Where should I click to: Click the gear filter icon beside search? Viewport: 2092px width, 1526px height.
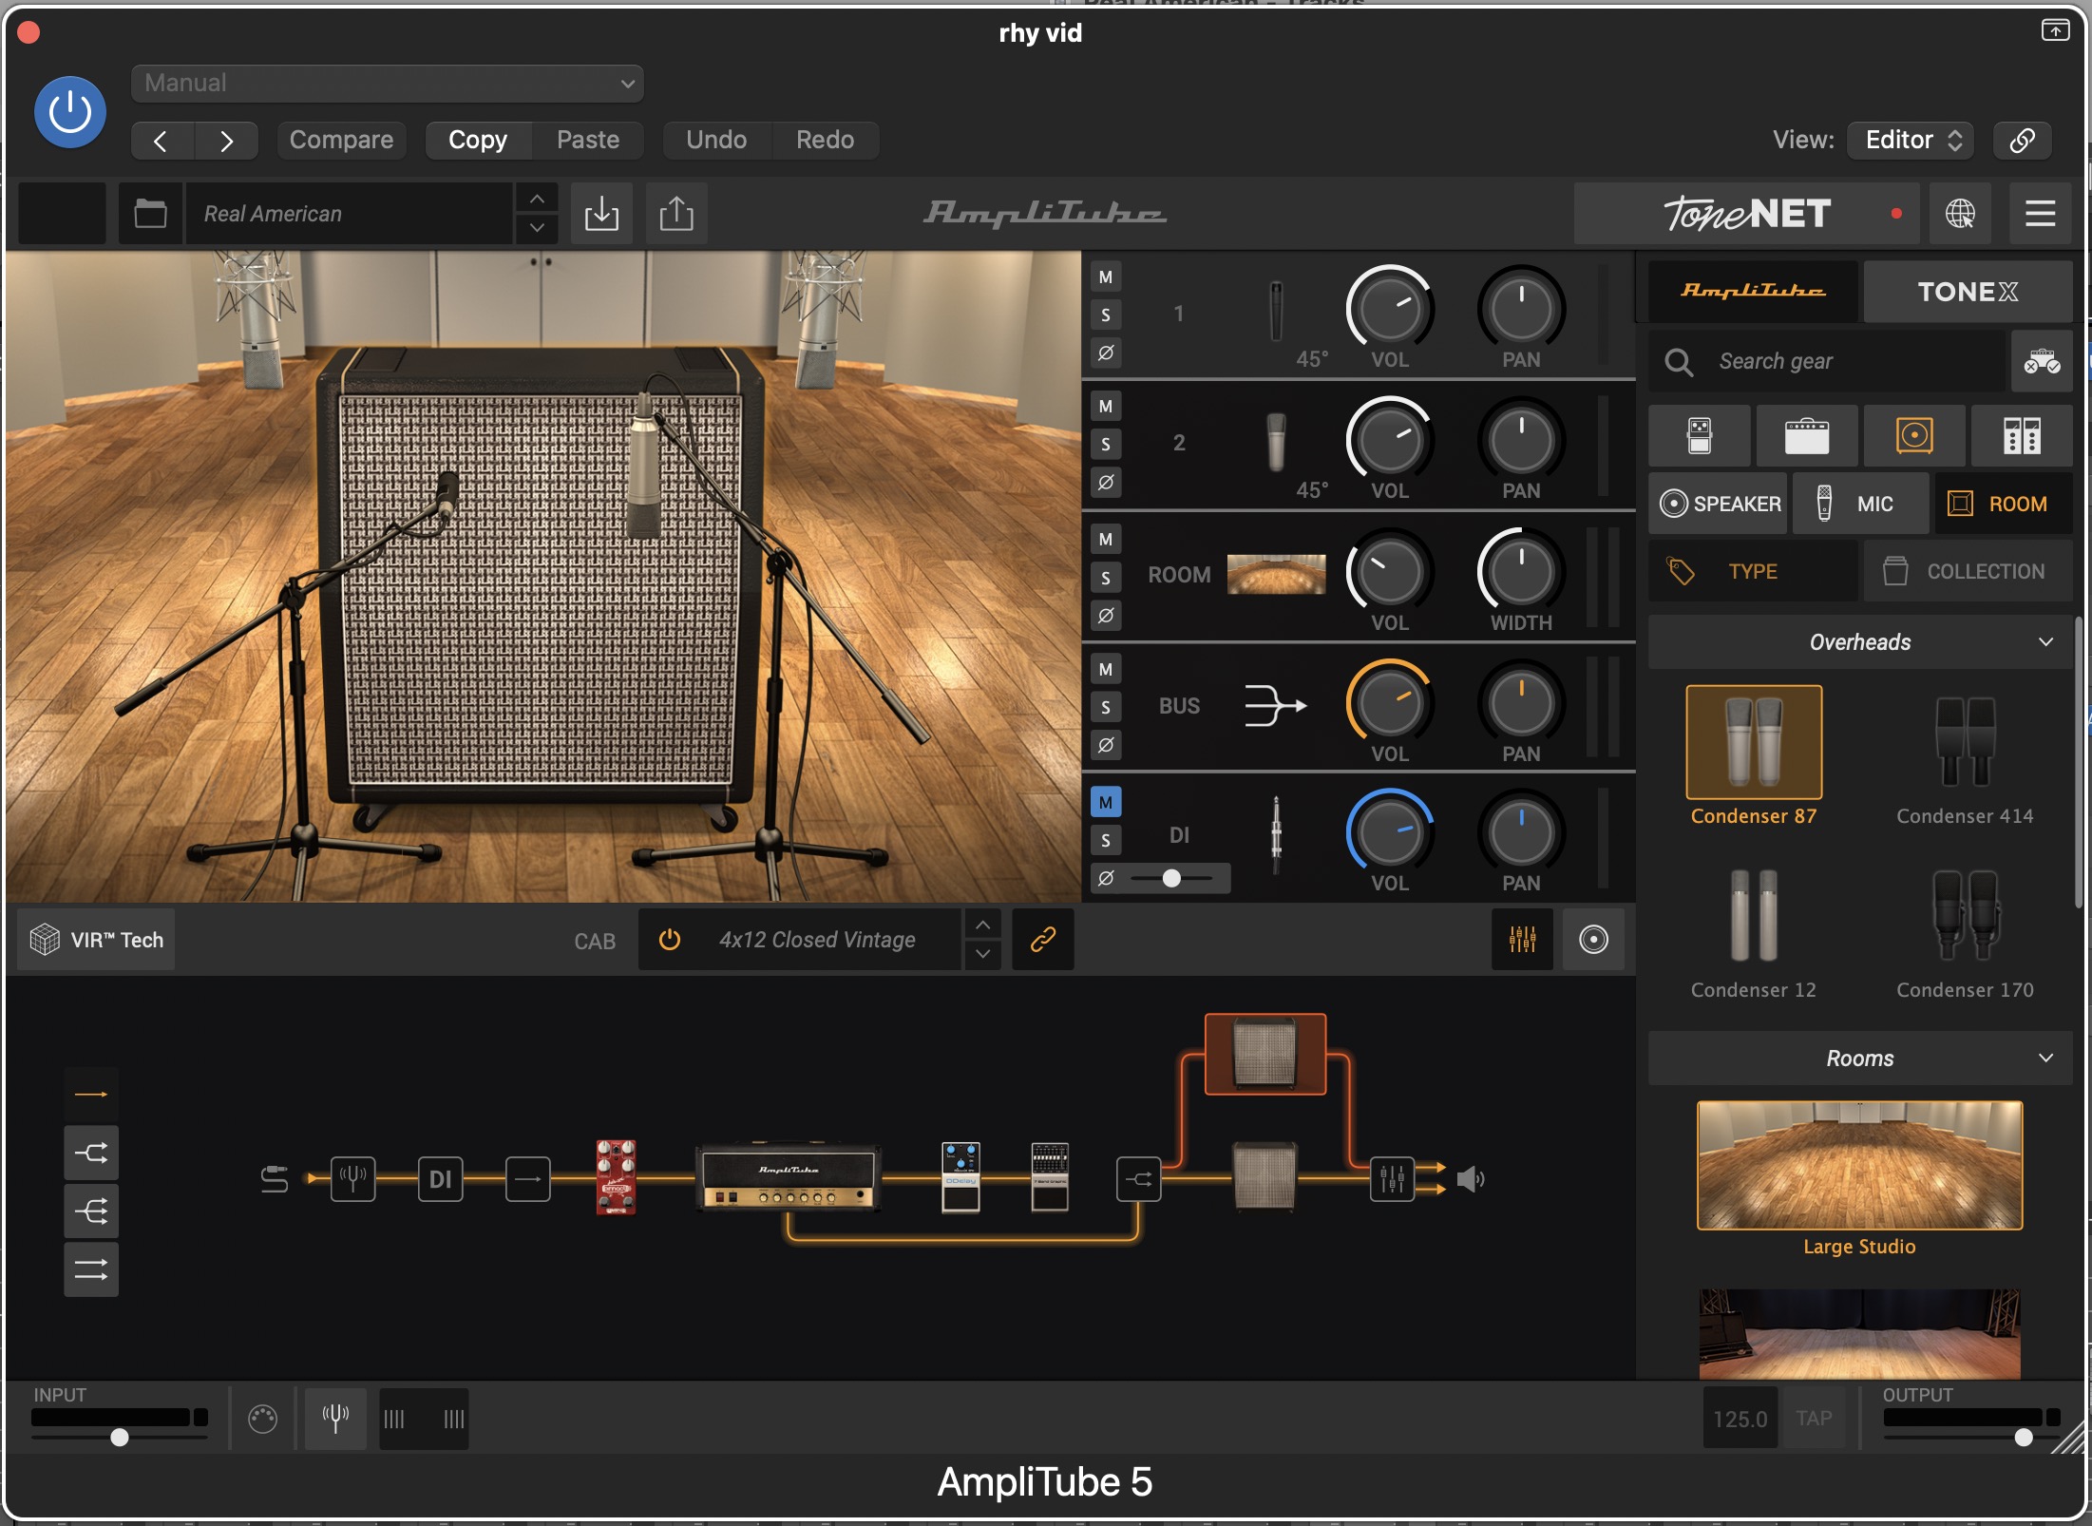2042,362
